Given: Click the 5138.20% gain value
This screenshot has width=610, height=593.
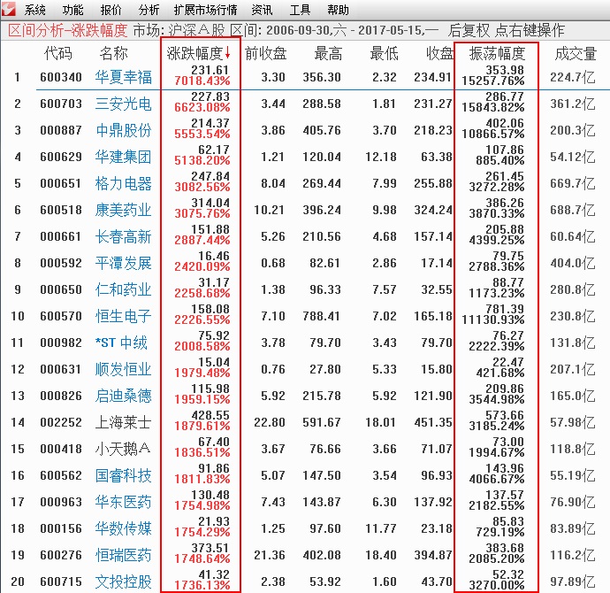Looking at the screenshot, I should click(x=202, y=160).
